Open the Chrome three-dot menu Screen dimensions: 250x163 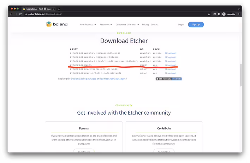239,14
